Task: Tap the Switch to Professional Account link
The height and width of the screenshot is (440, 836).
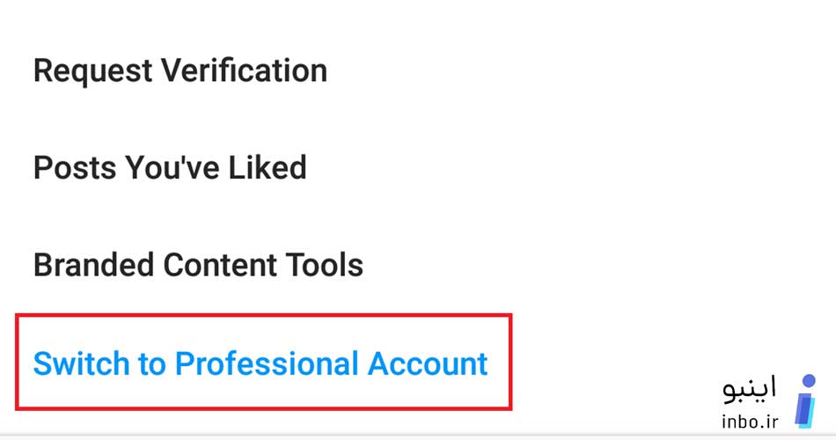Action: 260,363
